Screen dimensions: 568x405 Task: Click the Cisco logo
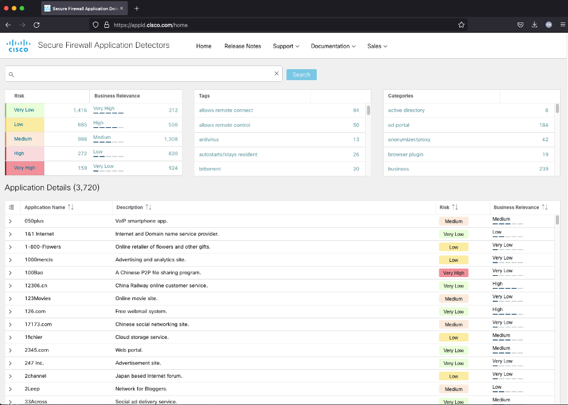click(18, 46)
